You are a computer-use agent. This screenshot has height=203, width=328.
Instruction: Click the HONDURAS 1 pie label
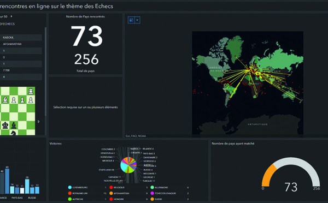107,157
